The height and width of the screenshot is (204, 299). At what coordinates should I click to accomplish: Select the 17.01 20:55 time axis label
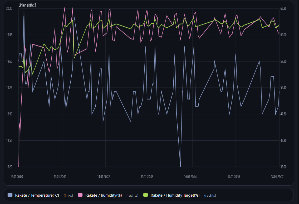[x=234, y=177]
